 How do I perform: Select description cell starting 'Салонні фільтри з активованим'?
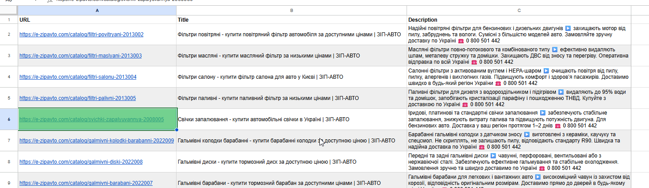coord(519,77)
